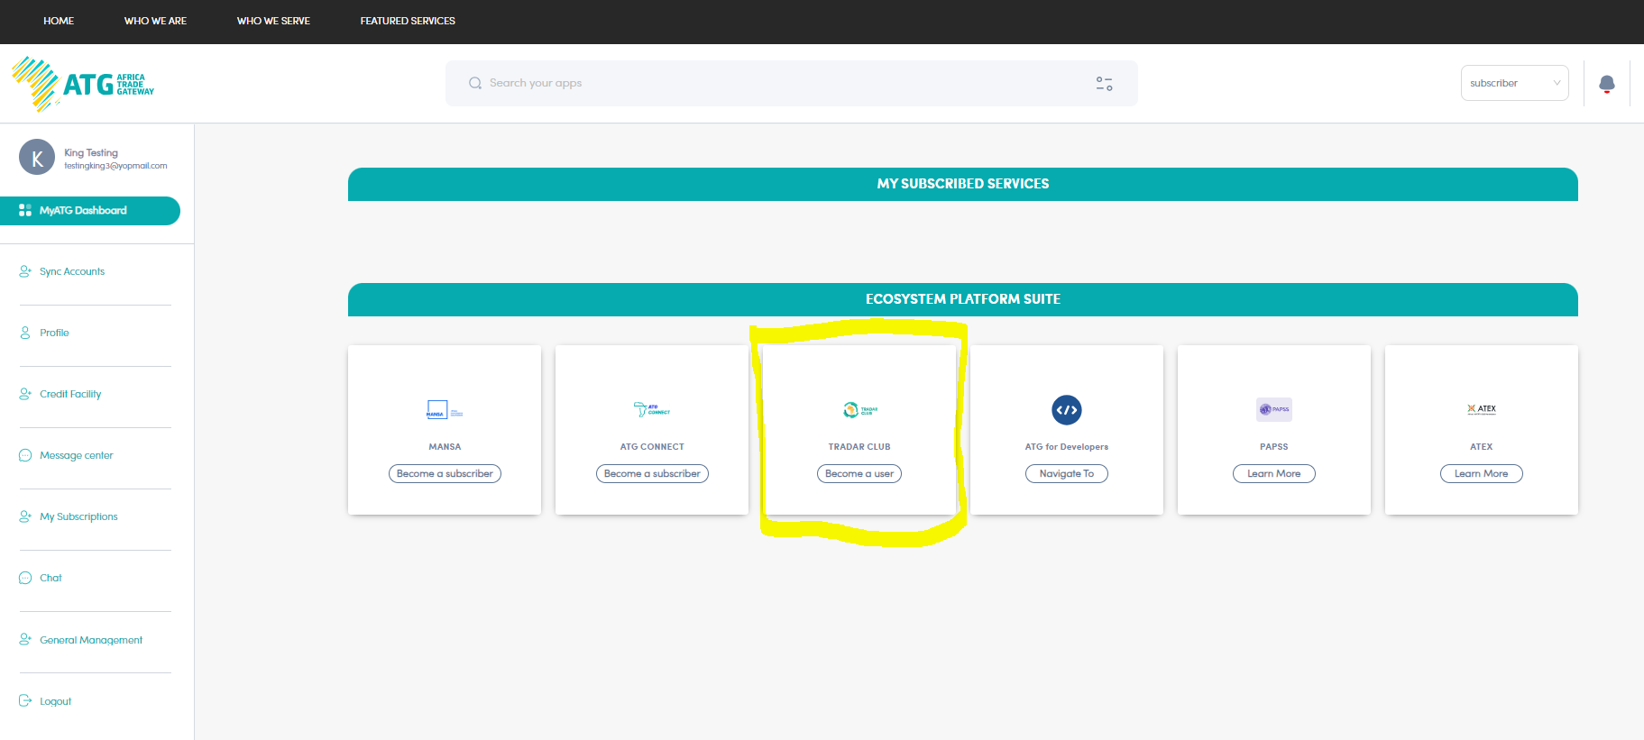Click the Logout arrow icon
Viewport: 1644px width, 740px height.
[x=25, y=700]
